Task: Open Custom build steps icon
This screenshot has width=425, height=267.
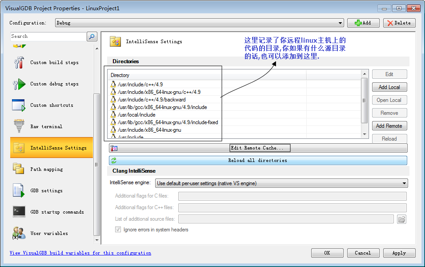Action: pos(19,62)
